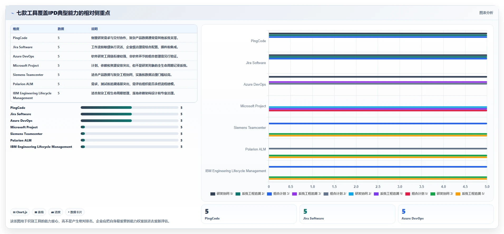
Task: Select the Jira Software cell in the table
Action: [23, 47]
